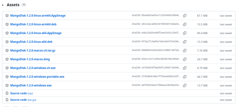
Task: Click archive icon beside Source code (tar.gz)
Action: tap(7, 100)
